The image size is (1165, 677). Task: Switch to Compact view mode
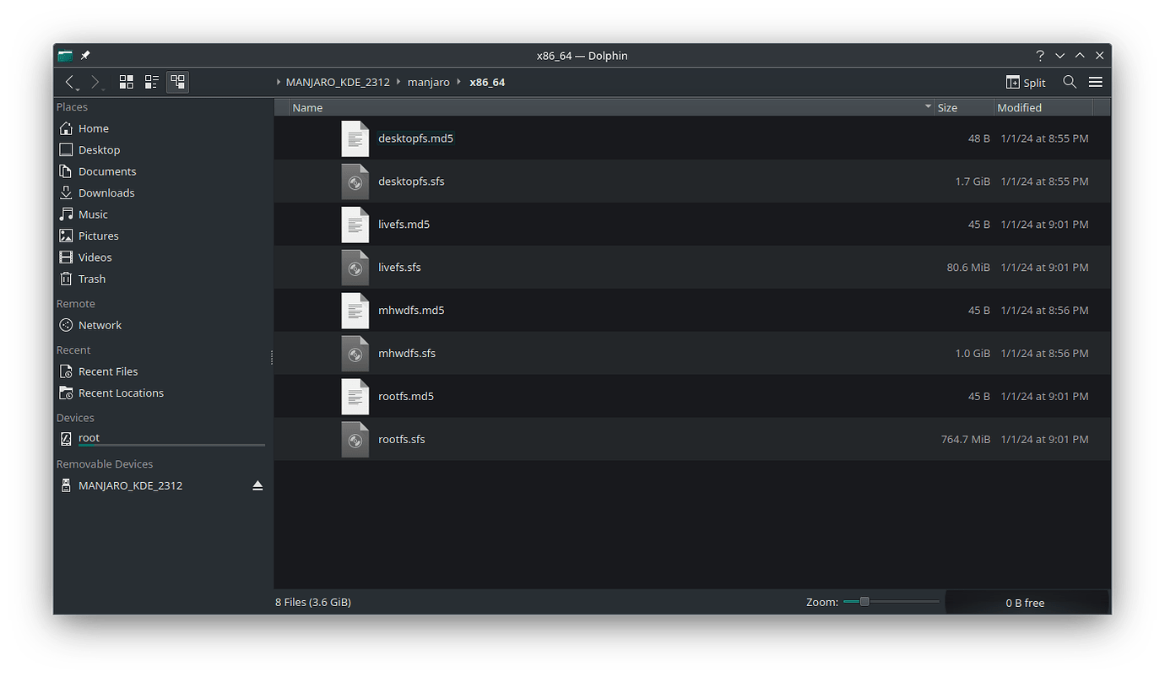point(152,82)
